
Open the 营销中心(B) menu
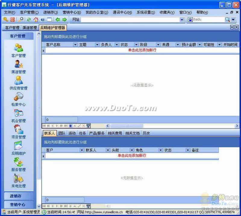[x=72, y=12]
